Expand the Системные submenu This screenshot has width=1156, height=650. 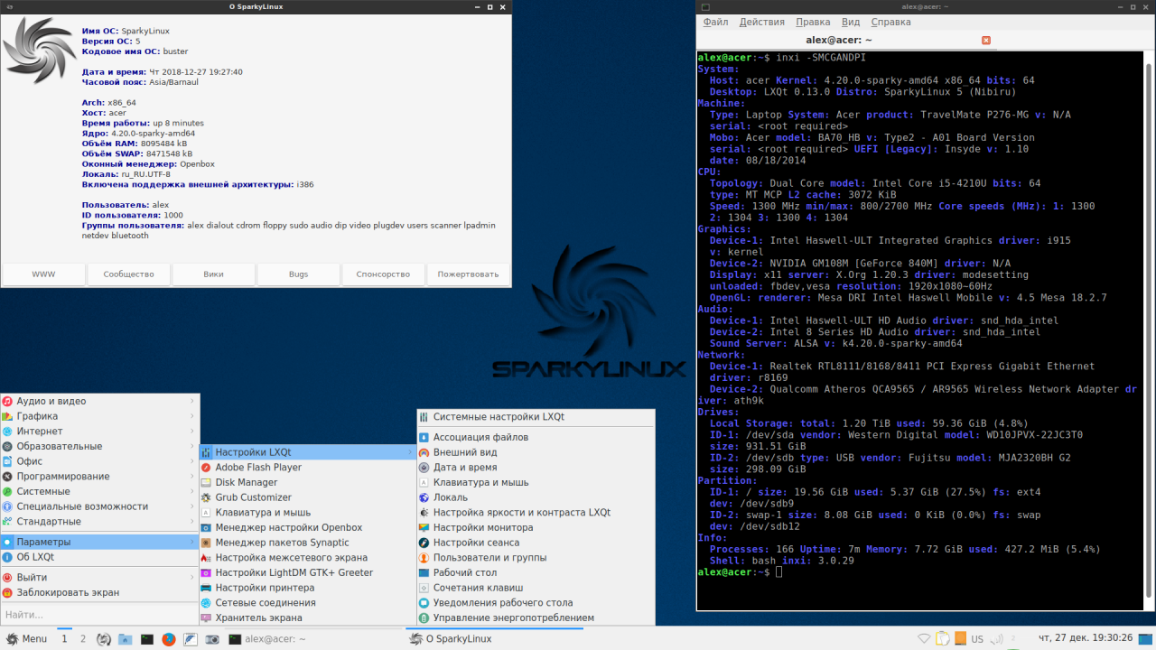point(99,491)
